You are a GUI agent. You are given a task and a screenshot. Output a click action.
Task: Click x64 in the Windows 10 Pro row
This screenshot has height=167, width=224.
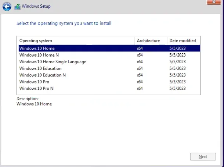[140, 82]
